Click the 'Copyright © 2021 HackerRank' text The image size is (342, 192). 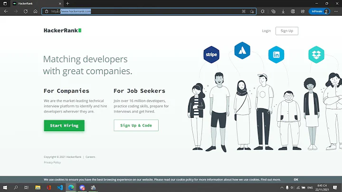pyautogui.click(x=62, y=157)
